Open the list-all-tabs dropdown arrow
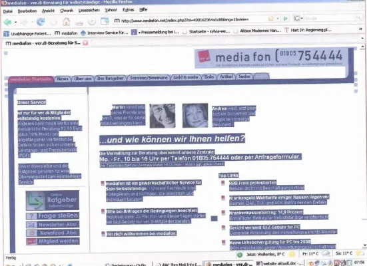 pos(362,38)
